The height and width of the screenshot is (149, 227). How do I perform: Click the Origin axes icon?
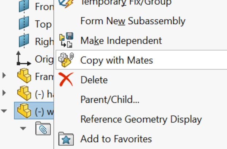pos(23,58)
